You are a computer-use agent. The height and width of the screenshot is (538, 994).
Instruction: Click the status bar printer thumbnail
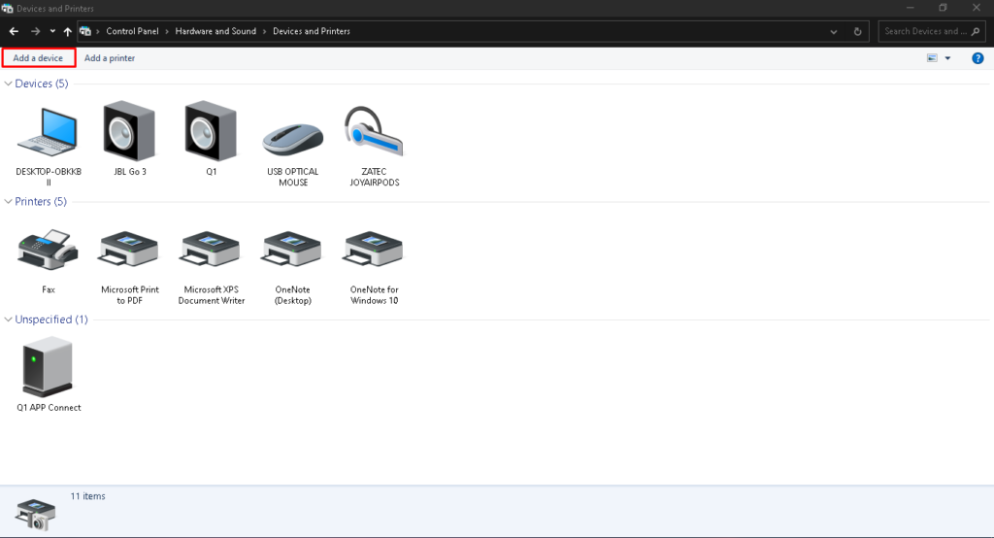click(35, 515)
